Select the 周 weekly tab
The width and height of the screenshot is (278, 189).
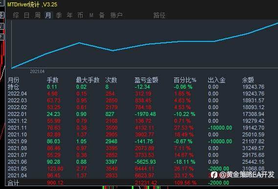coord(38,16)
